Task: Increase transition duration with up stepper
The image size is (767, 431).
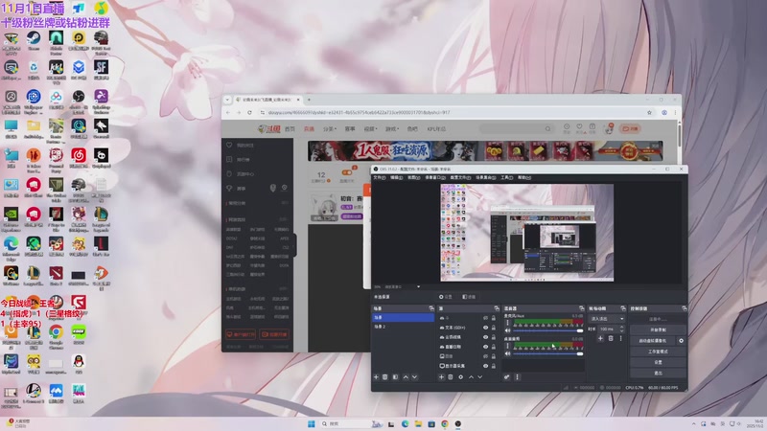Action: [621, 328]
